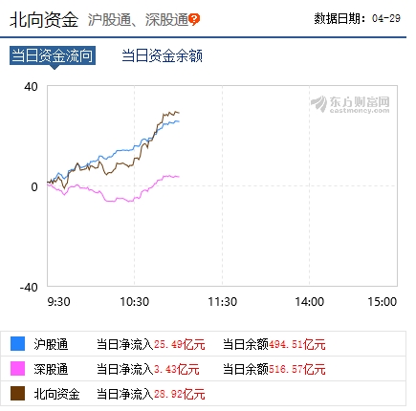The width and height of the screenshot is (416, 411).
Task: Switch to 当日资金余额 tab
Action: point(162,55)
